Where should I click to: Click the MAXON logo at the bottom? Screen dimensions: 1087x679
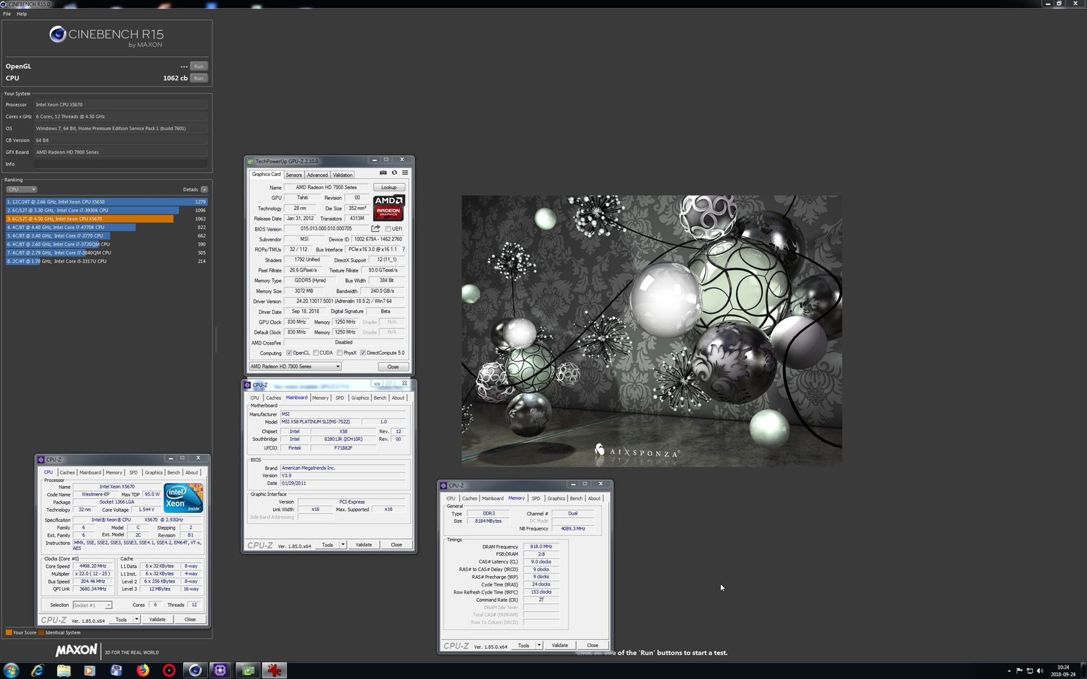point(76,651)
